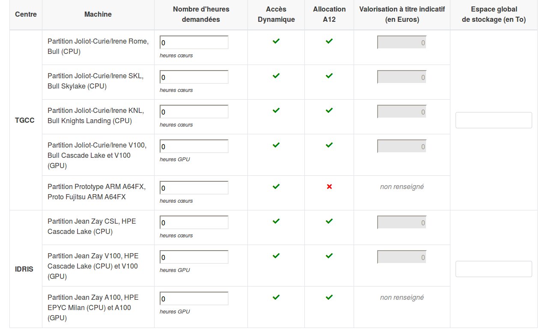
Task: Focus the hours field for Irene Rome partition
Action: click(194, 42)
